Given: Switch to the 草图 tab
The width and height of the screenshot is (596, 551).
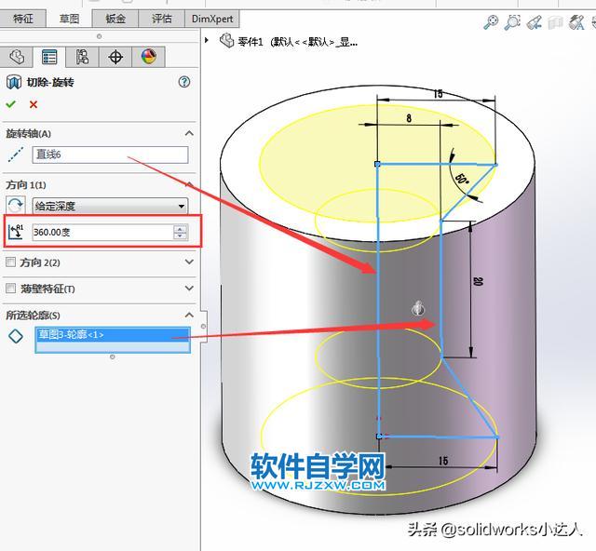Looking at the screenshot, I should coord(69,19).
